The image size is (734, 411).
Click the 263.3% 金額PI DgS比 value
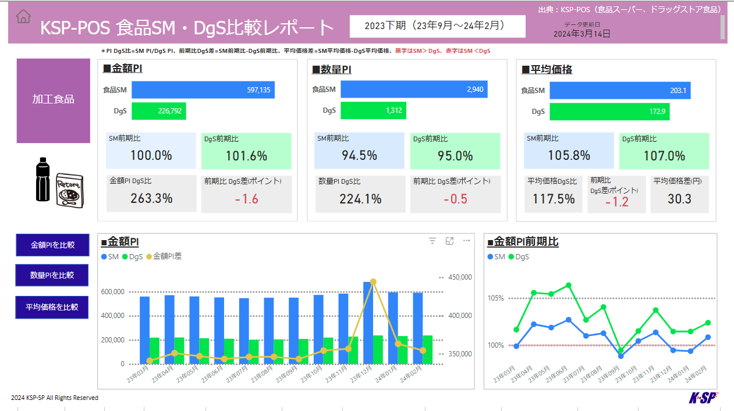coord(151,198)
